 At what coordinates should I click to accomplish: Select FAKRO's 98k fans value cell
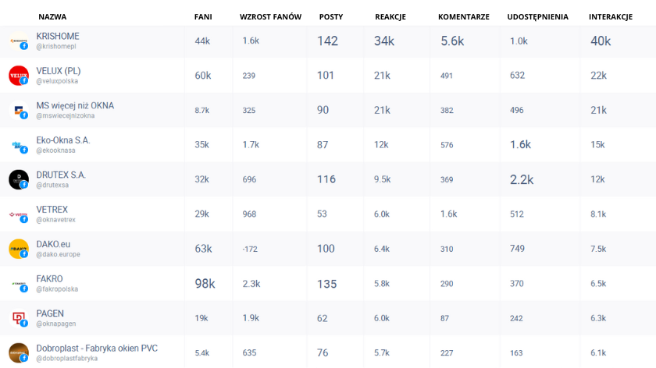click(205, 284)
